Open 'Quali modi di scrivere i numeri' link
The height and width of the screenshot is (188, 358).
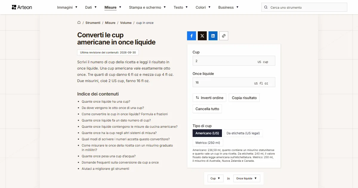(126, 139)
